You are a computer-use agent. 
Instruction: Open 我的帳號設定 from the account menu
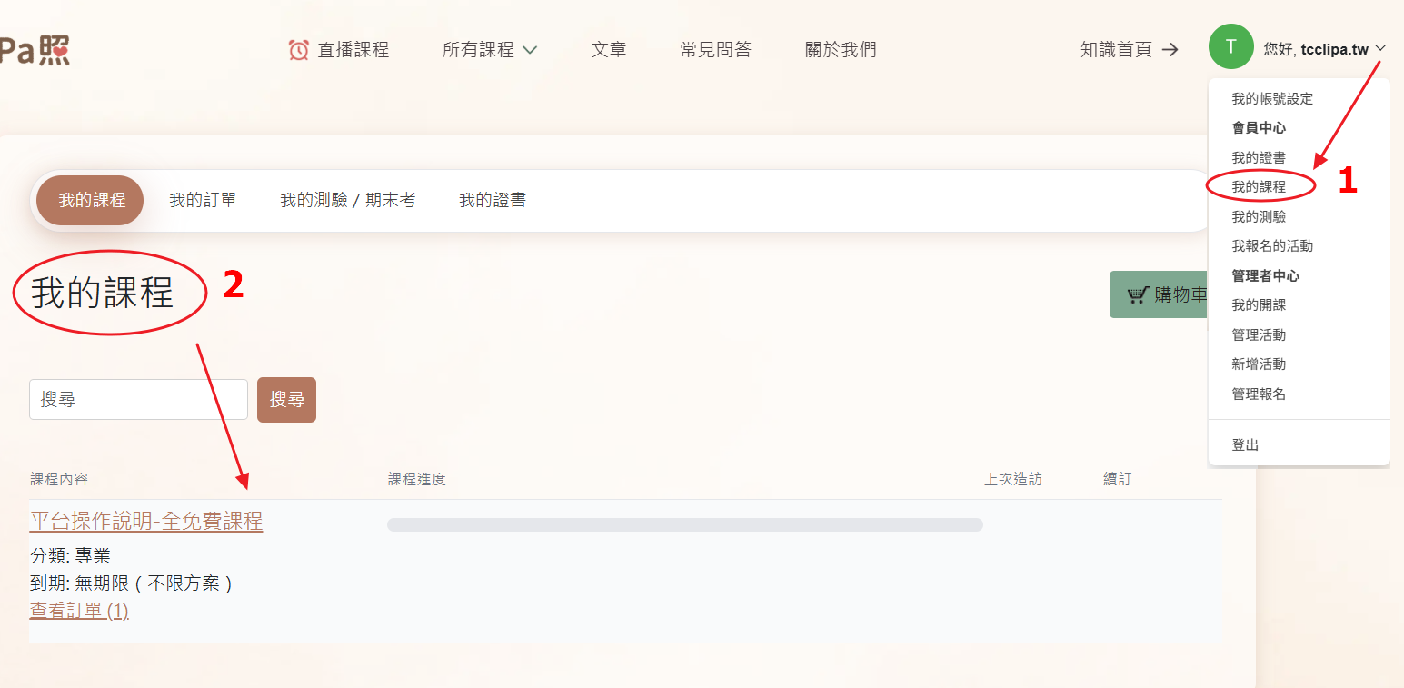(1271, 99)
